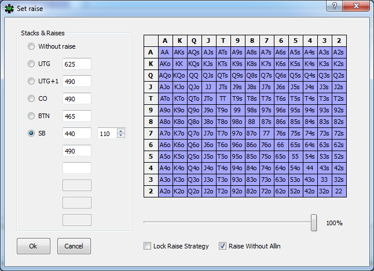374x271 pixels.
Task: Choose the BTN position radio button
Action: coord(31,116)
